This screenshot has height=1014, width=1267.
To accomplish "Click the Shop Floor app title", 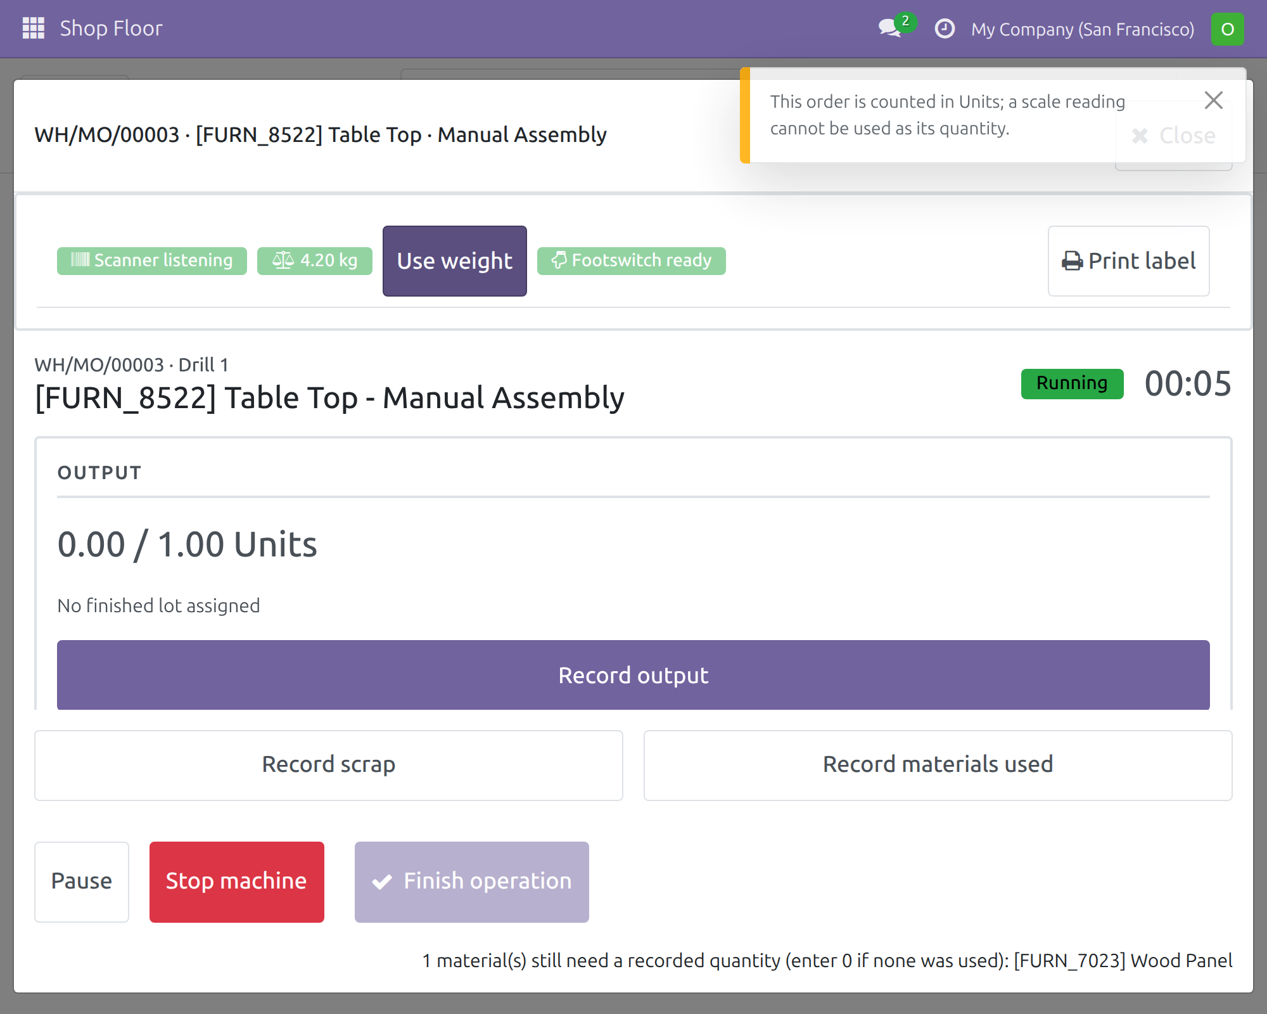I will click(111, 29).
